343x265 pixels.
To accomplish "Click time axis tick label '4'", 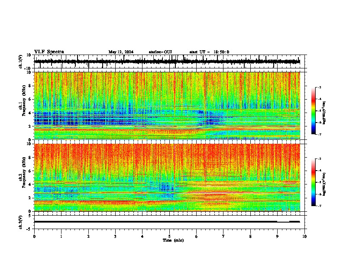I will (x=142, y=236).
